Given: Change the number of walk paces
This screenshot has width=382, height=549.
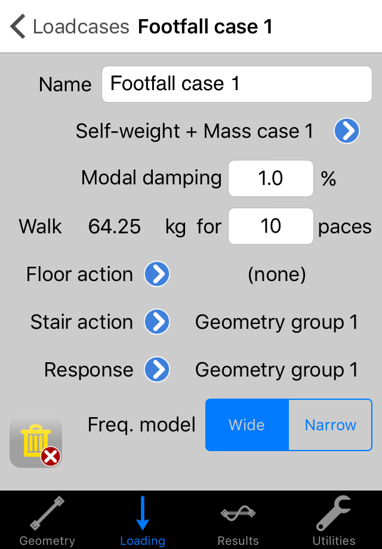Looking at the screenshot, I should pos(270,226).
